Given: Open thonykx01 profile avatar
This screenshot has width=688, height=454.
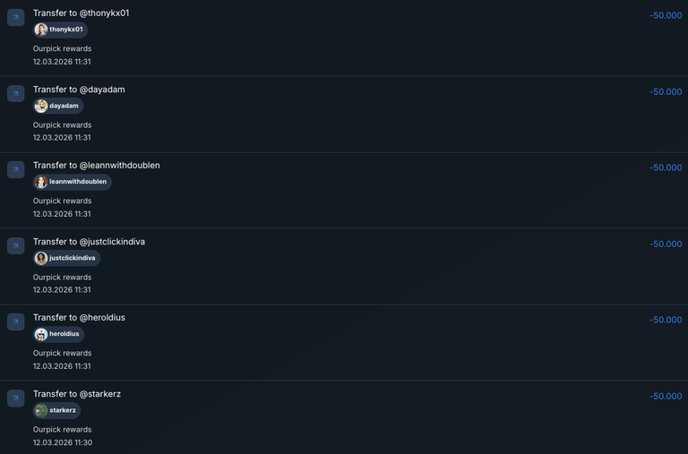Looking at the screenshot, I should pyautogui.click(x=41, y=30).
